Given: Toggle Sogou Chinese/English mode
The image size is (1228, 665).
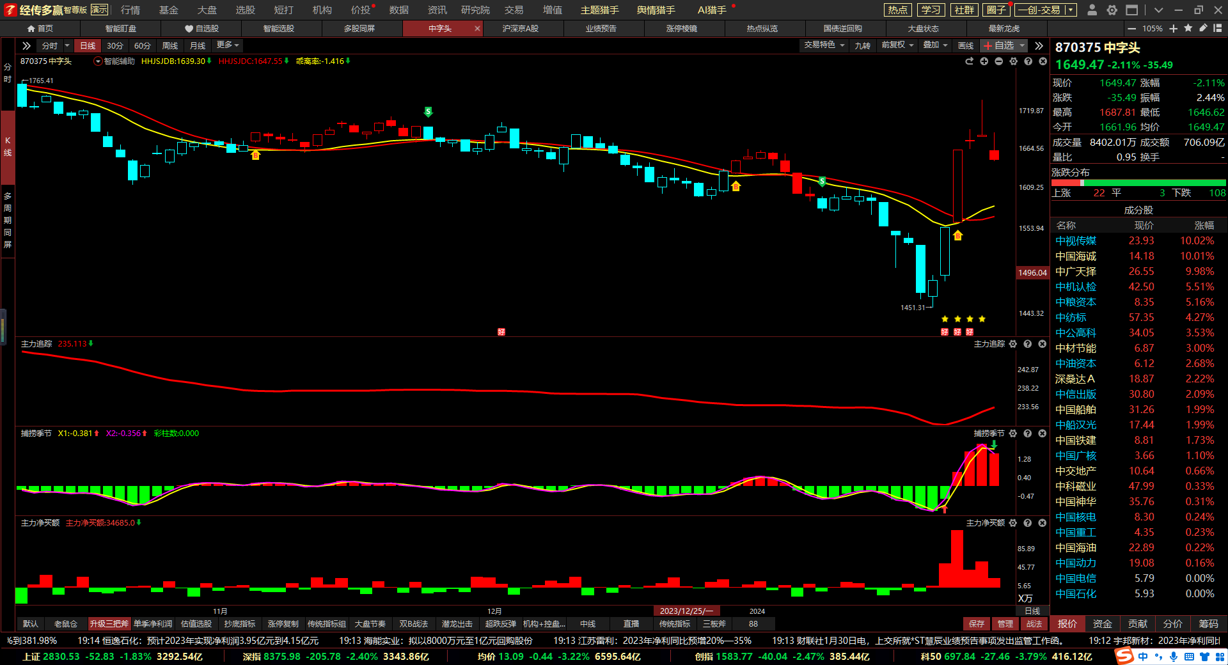Looking at the screenshot, I should [x=1143, y=657].
